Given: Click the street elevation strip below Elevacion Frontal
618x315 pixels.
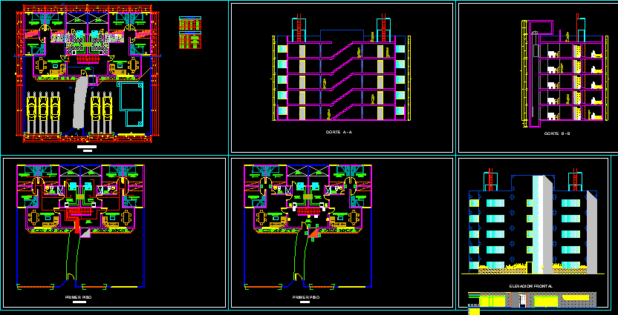Looking at the screenshot, I should (x=531, y=300).
